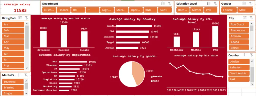Filter by Bachelor education level

(183, 10)
